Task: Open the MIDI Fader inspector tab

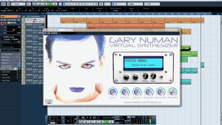Action: 10,60
